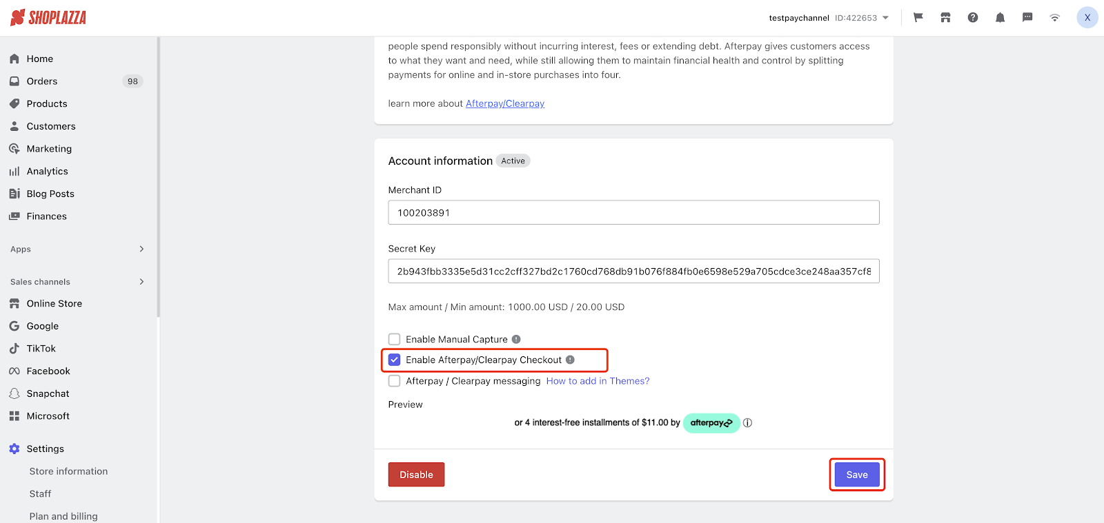Open the testpaychannel store dropdown

click(829, 18)
